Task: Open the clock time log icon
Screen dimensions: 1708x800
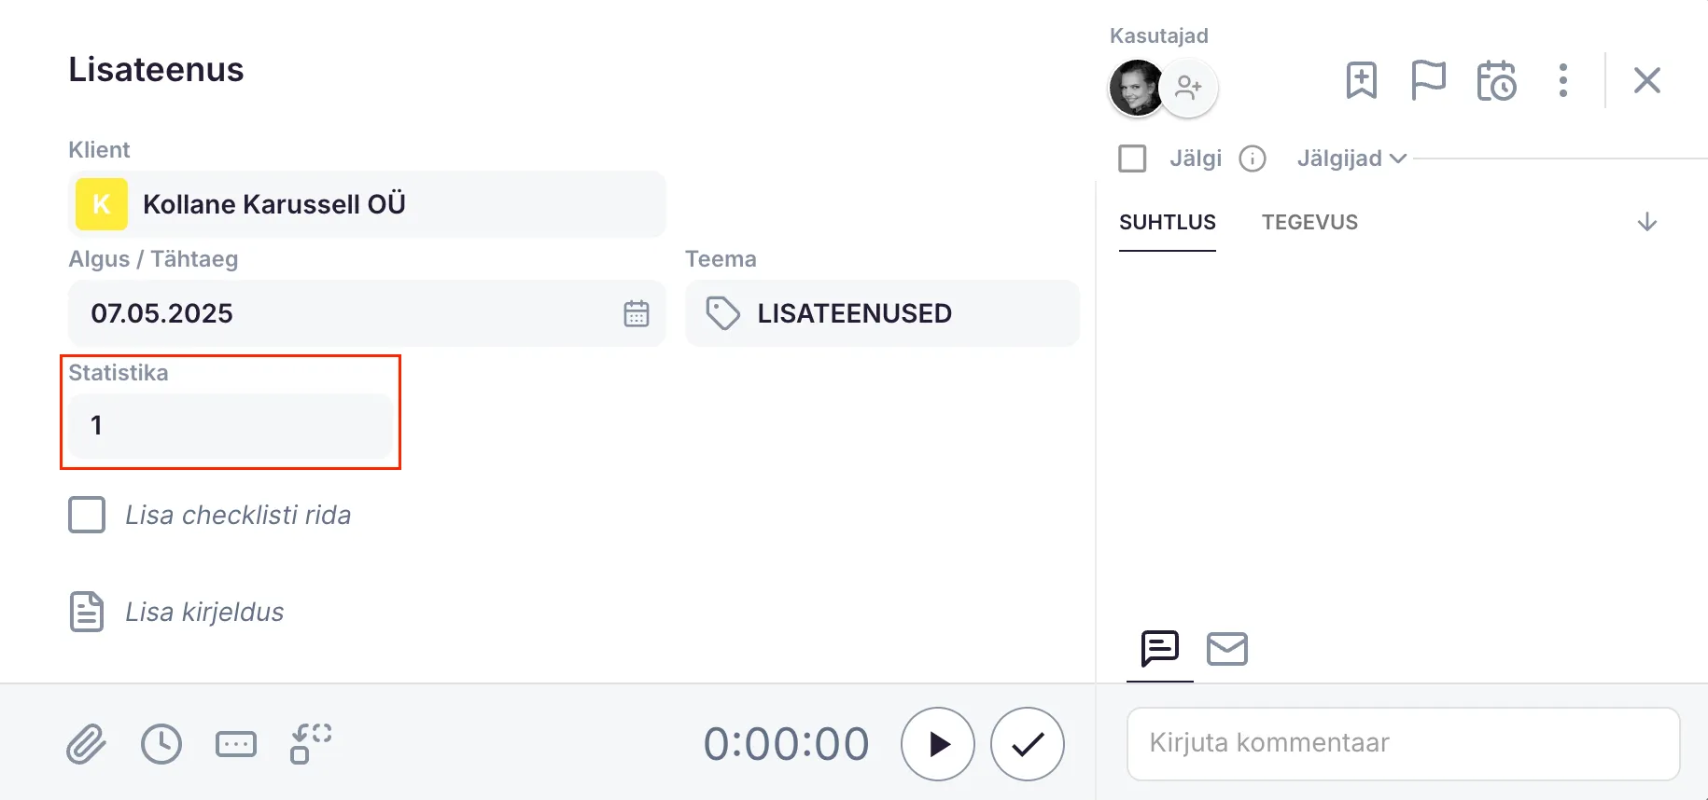Action: pos(161,744)
